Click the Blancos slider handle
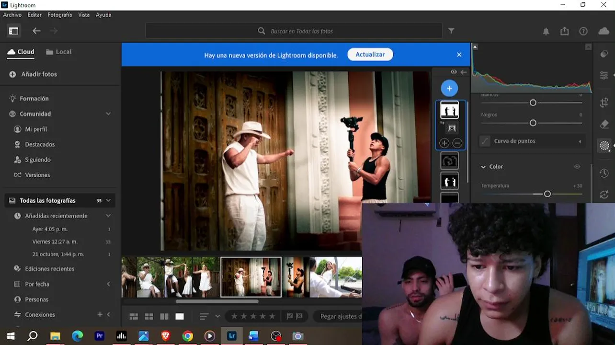 (x=533, y=103)
